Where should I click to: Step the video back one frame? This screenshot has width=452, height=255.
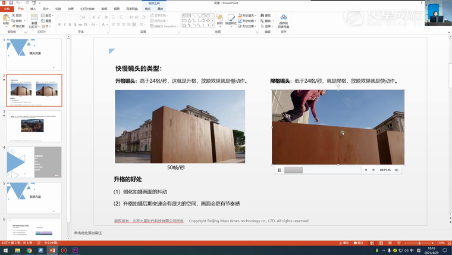pyautogui.click(x=366, y=170)
